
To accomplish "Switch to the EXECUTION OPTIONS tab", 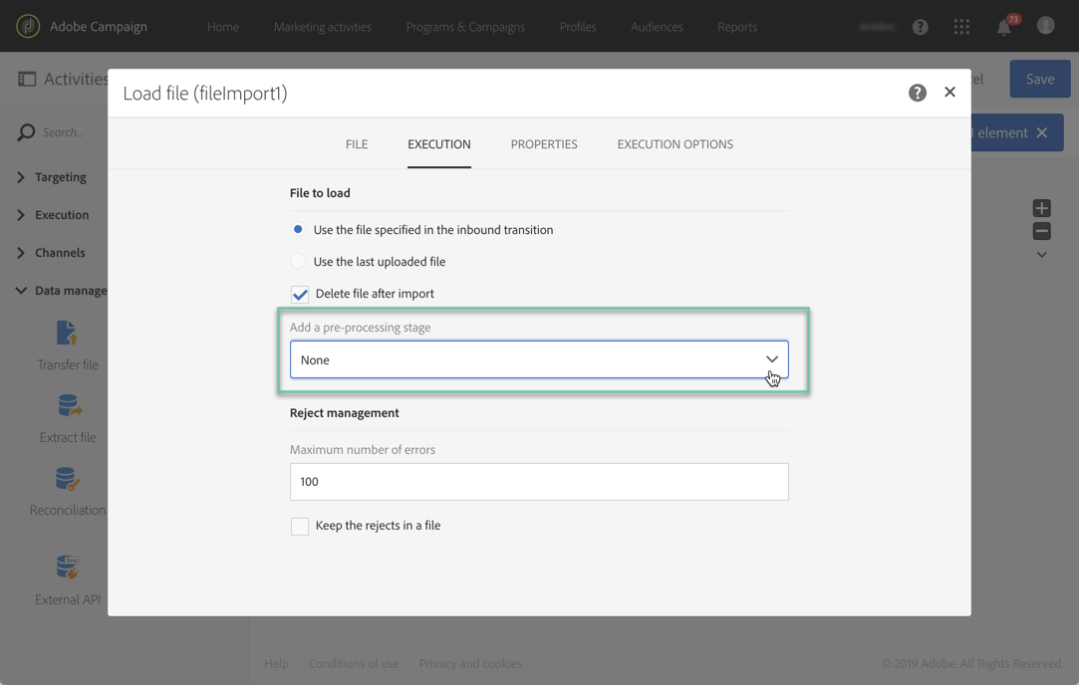I will click(674, 144).
